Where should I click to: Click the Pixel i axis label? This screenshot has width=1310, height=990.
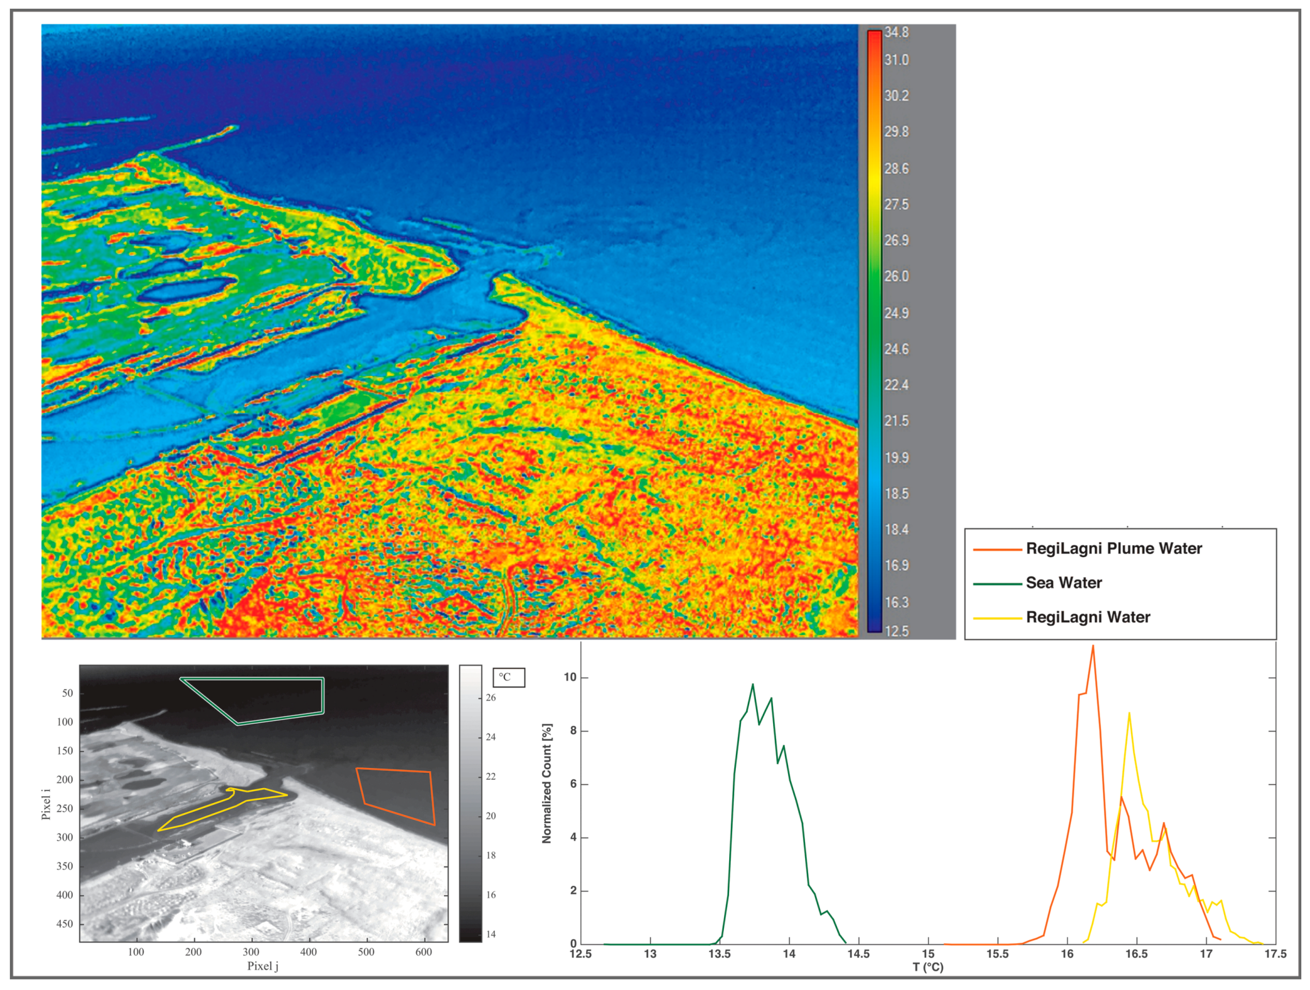click(45, 804)
